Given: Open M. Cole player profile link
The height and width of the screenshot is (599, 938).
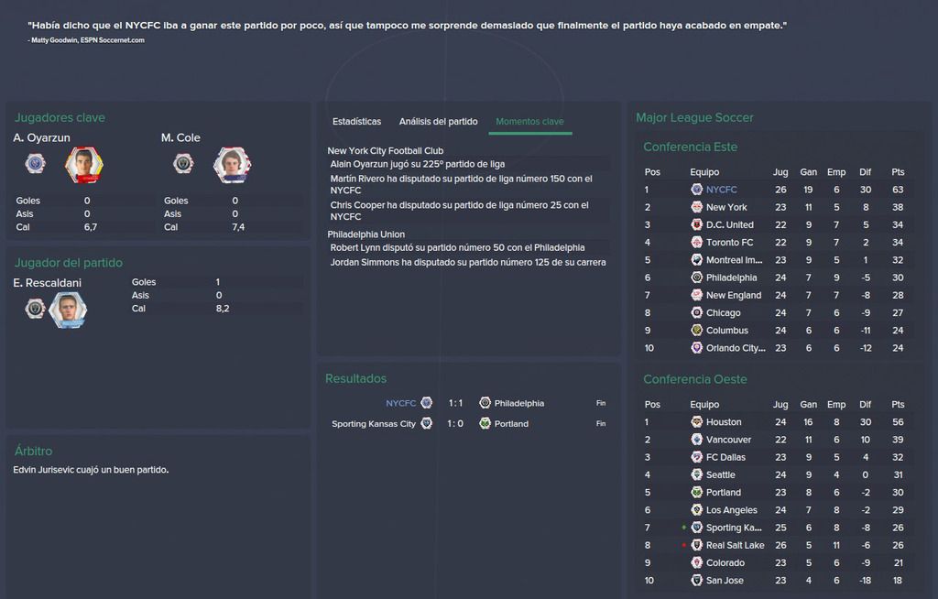Looking at the screenshot, I should tap(180, 137).
